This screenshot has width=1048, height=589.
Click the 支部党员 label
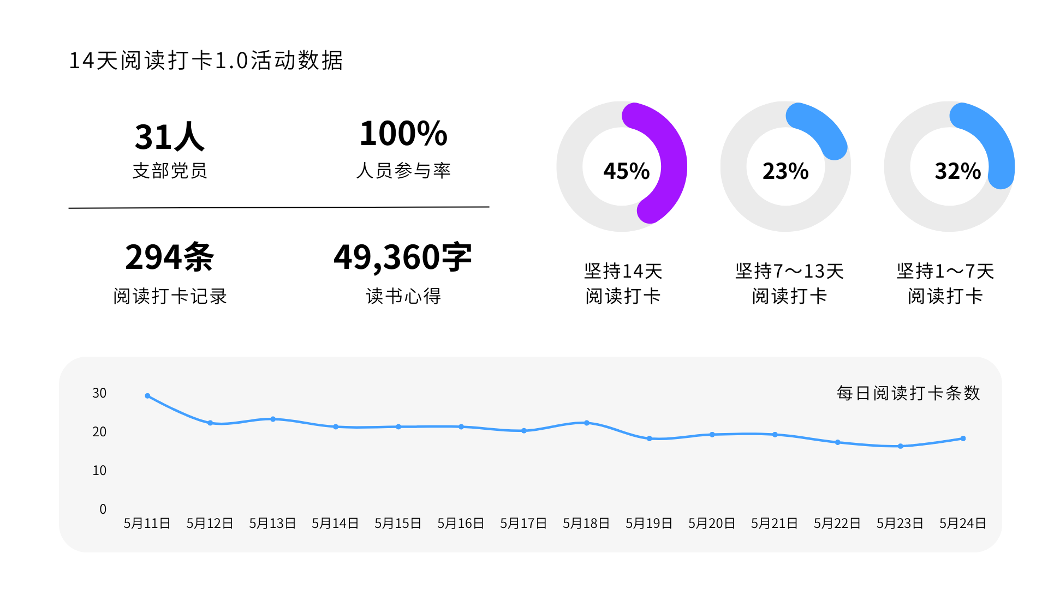pos(169,171)
